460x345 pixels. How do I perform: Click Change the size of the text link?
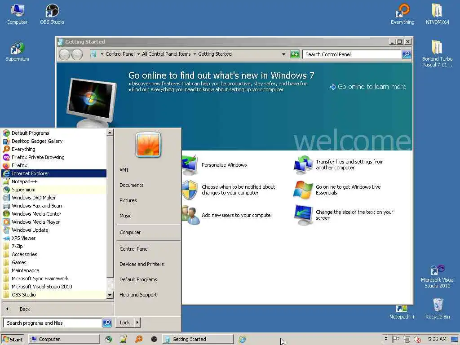click(354, 215)
